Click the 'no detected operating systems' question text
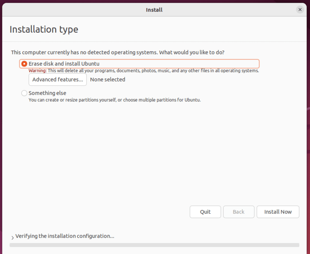Image resolution: width=310 pixels, height=254 pixels. click(118, 53)
